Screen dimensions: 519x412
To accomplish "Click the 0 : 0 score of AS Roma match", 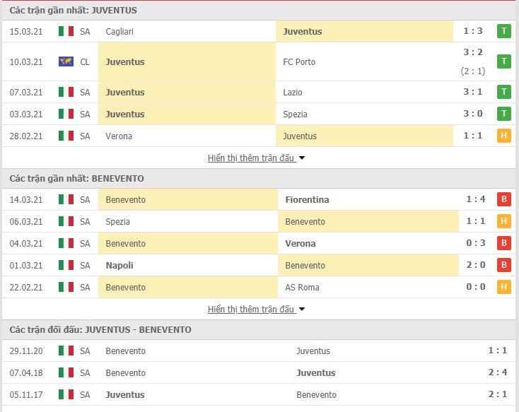I will [476, 286].
